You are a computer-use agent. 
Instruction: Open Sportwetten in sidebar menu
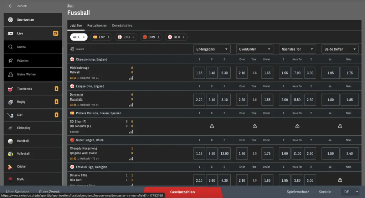(x=33, y=20)
